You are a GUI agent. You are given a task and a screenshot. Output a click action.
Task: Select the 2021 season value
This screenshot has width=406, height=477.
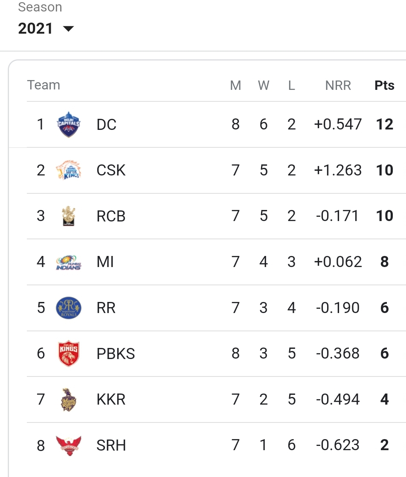(35, 29)
